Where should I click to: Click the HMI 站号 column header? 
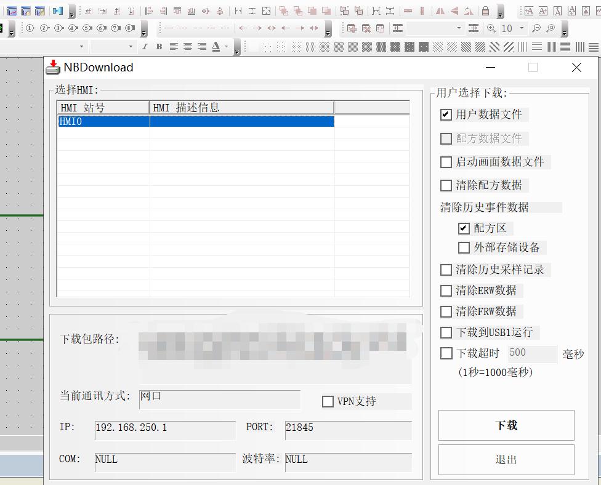[103, 108]
